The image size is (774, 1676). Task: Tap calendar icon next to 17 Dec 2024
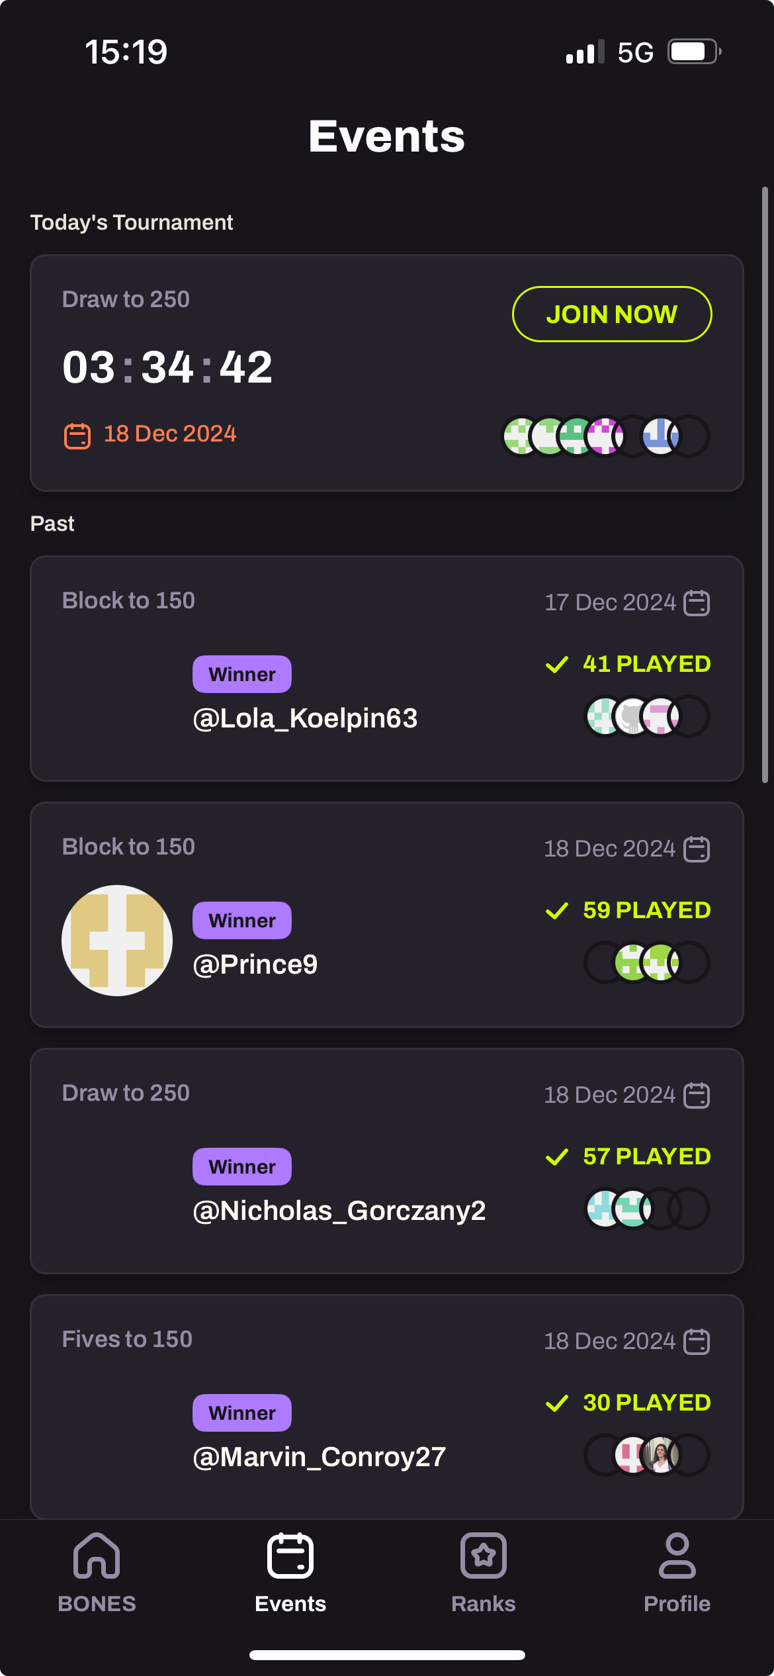pos(697,603)
